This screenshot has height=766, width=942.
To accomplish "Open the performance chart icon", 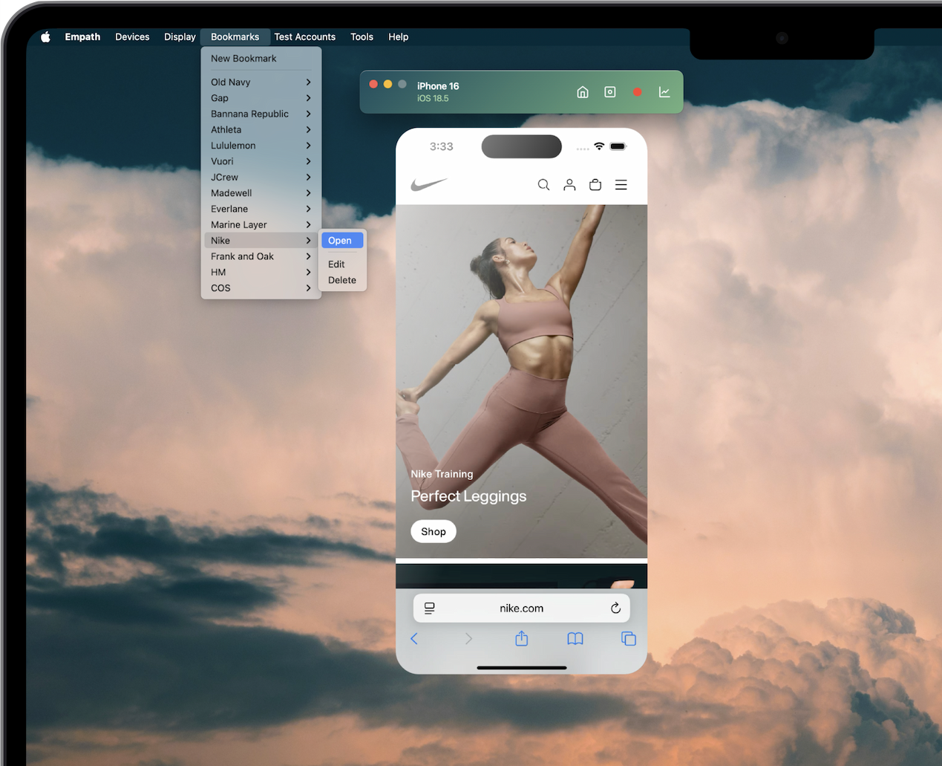I will tap(664, 92).
